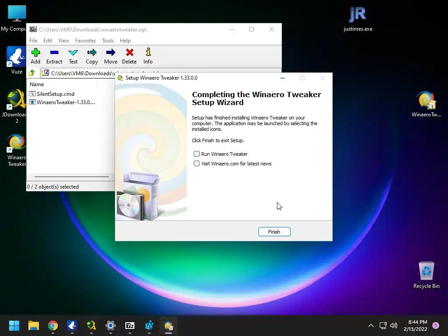Image resolution: width=448 pixels, height=336 pixels.
Task: Select the Recycle Bin icon
Action: [426, 275]
